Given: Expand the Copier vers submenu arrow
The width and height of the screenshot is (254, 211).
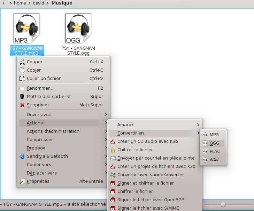Looking at the screenshot, I should [x=106, y=165].
